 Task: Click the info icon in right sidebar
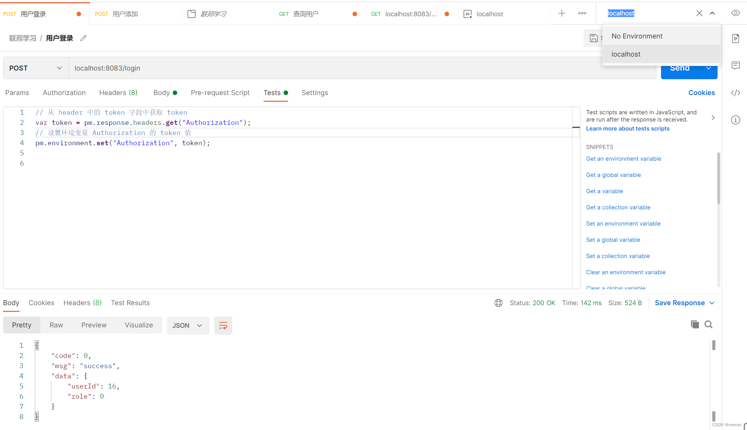pyautogui.click(x=735, y=120)
